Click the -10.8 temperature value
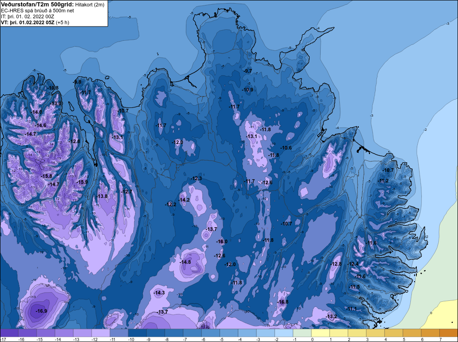Viewport: 458px width, 342px height. coord(53,88)
